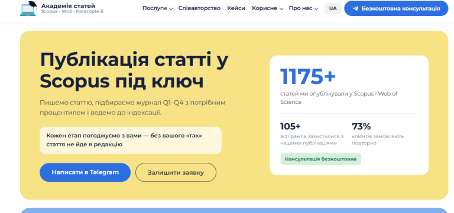Click the Публікація статті у Scopus heading
454x213 pixels.
click(134, 70)
